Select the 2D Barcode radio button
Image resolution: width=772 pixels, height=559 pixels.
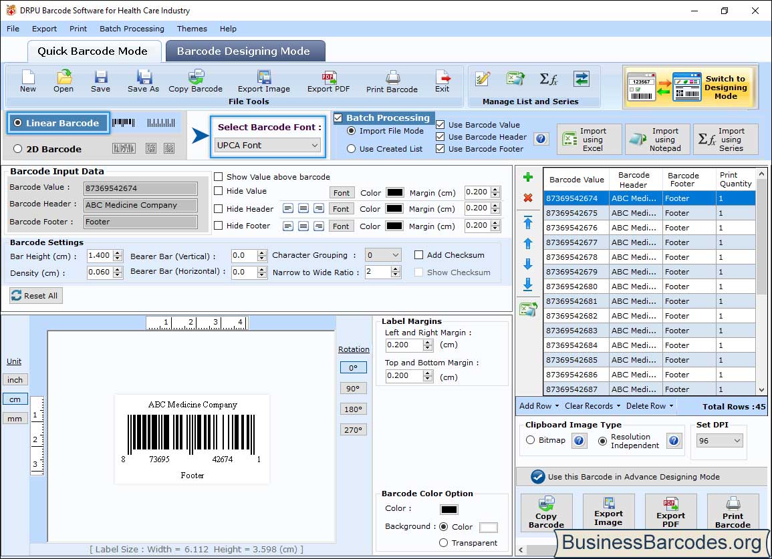18,149
